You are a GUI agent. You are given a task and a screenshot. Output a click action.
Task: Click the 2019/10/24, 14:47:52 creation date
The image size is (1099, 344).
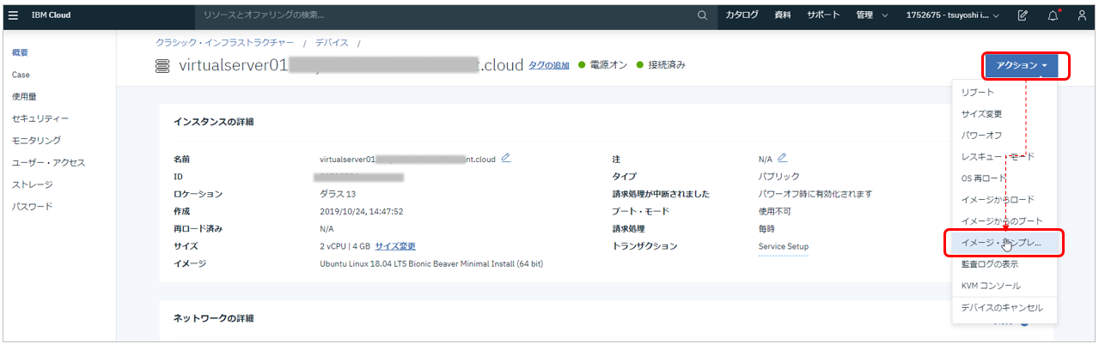coord(361,211)
